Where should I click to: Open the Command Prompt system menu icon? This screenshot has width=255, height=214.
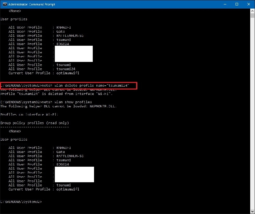click(x=5, y=4)
